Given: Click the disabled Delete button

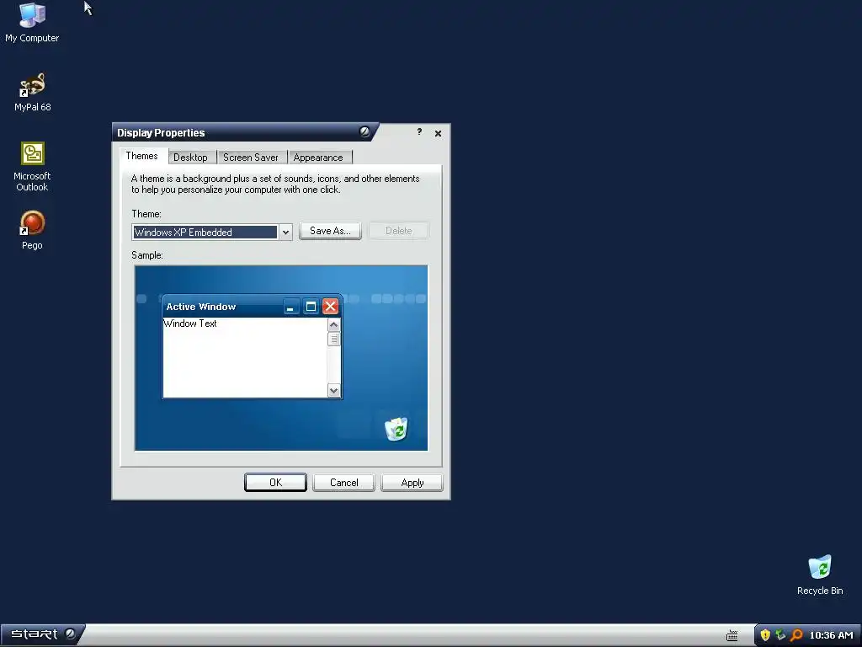Looking at the screenshot, I should [398, 231].
